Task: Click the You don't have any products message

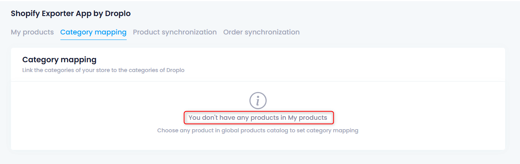Action: tap(258, 117)
